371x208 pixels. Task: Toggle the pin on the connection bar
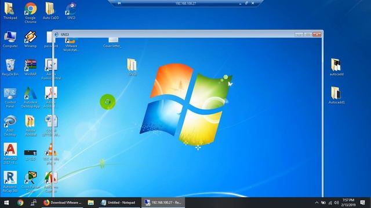pyautogui.click(x=119, y=3)
